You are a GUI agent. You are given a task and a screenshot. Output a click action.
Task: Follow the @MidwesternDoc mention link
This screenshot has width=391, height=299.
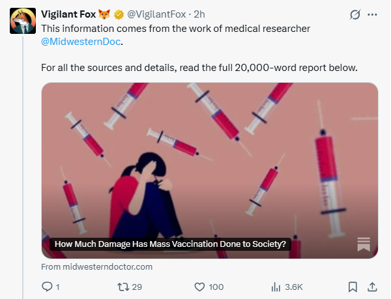[x=81, y=42]
